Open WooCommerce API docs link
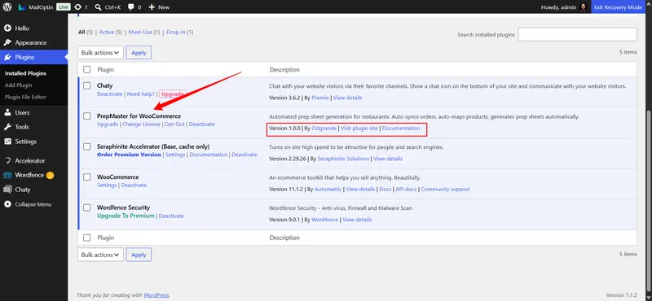 [x=406, y=189]
